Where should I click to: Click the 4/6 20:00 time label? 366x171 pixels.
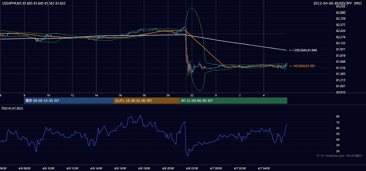click(168, 168)
